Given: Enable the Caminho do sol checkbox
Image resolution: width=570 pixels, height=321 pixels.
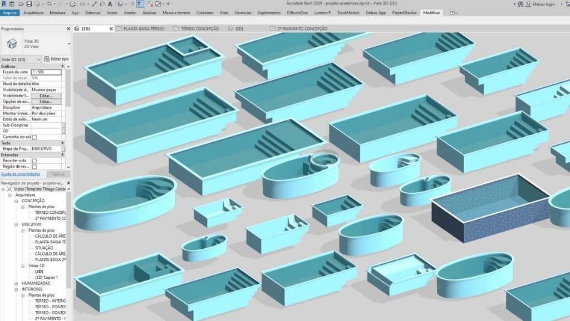Looking at the screenshot, I should click(35, 137).
